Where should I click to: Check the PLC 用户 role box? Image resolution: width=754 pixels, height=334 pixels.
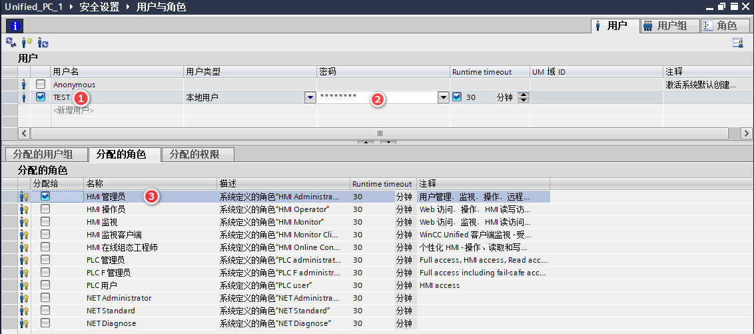tap(45, 285)
